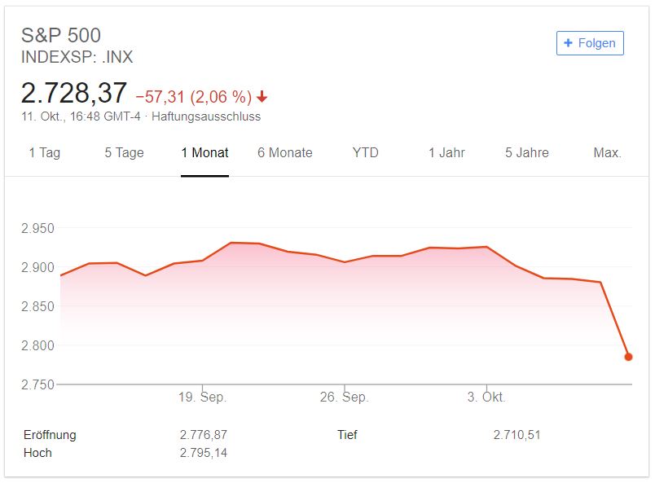This screenshot has width=655, height=483.
Task: Open the 6 Monate chart range
Action: (285, 152)
